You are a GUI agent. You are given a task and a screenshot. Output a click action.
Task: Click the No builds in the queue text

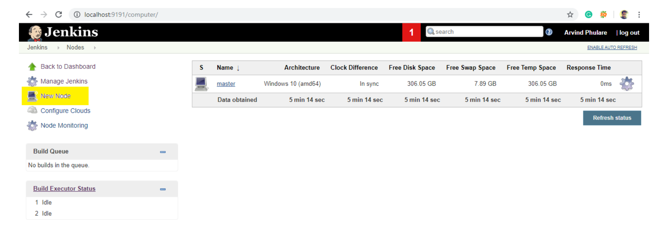pyautogui.click(x=59, y=165)
